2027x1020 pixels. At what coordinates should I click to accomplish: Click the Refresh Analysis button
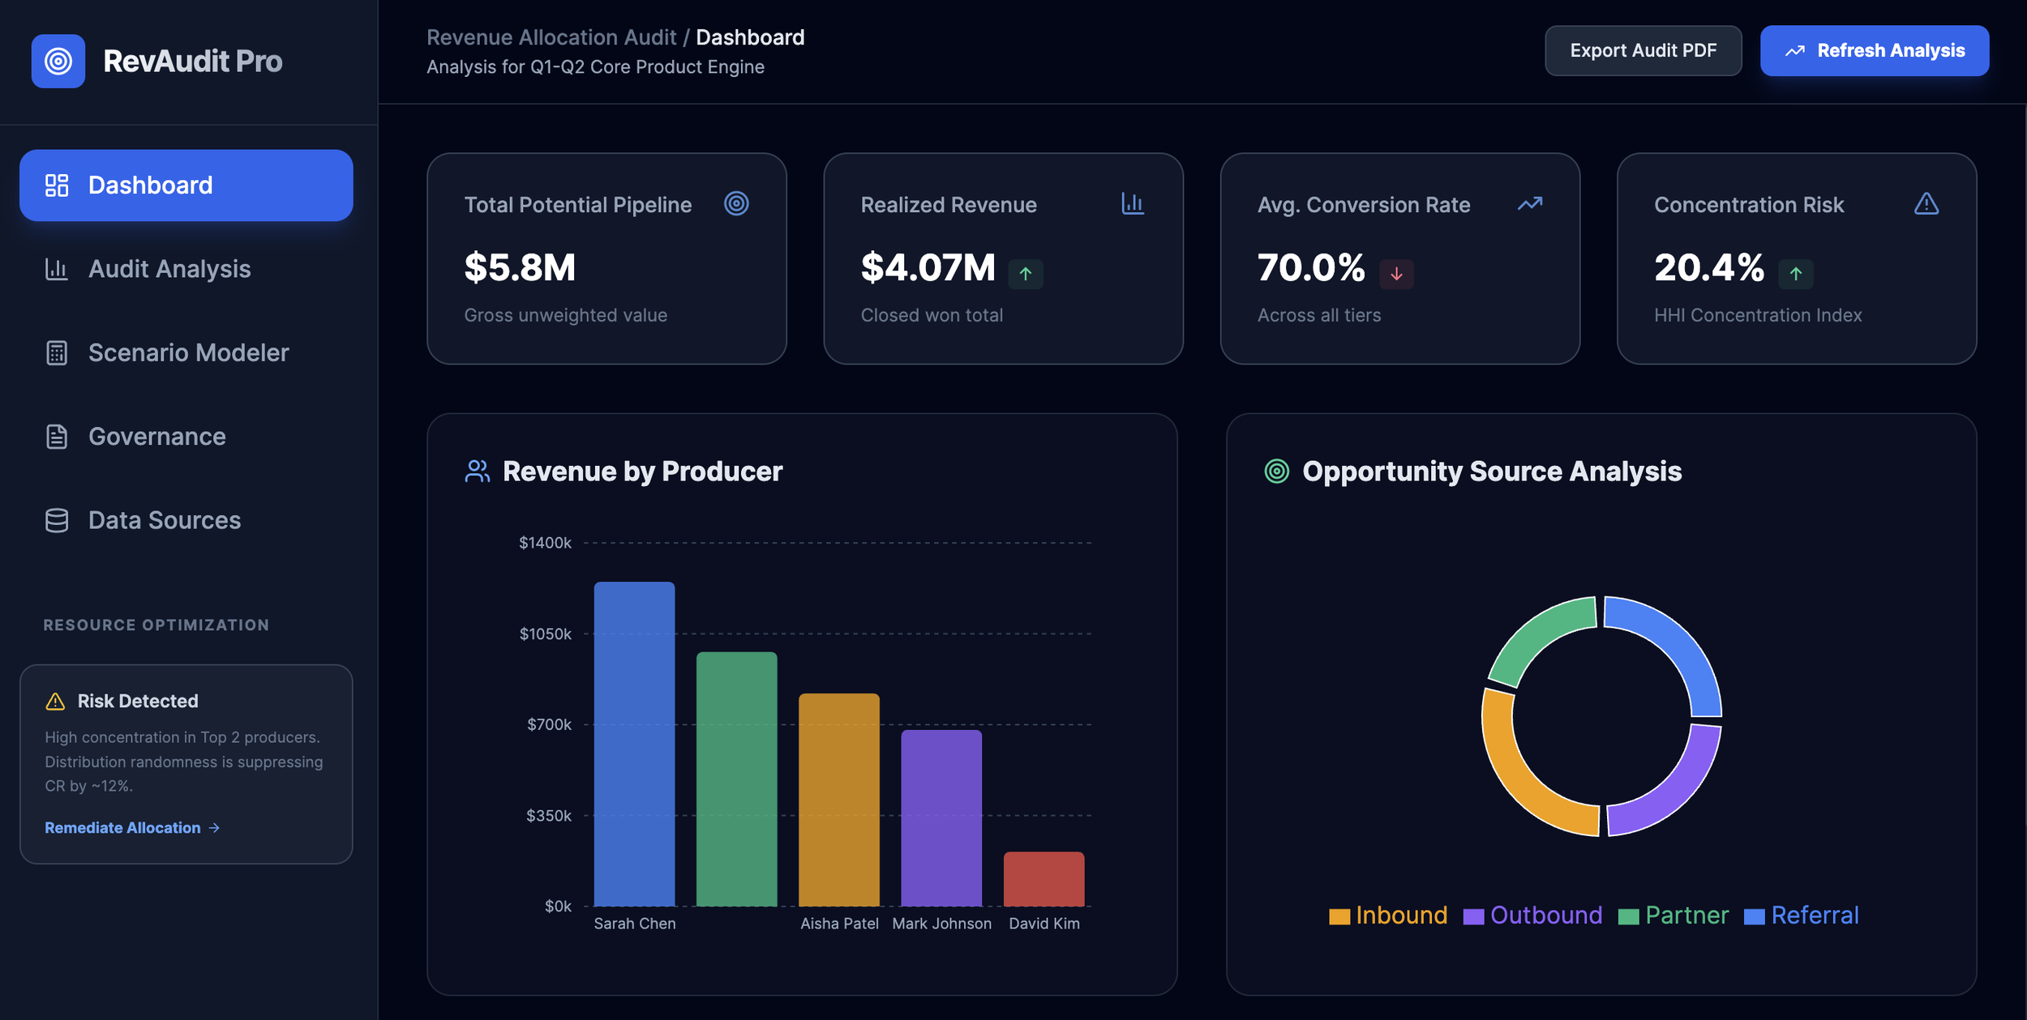[x=1874, y=50]
